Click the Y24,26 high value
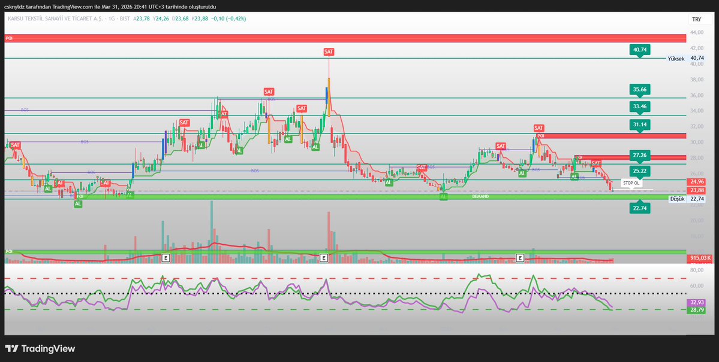Image resolution: width=719 pixels, height=362 pixels. pos(161,19)
